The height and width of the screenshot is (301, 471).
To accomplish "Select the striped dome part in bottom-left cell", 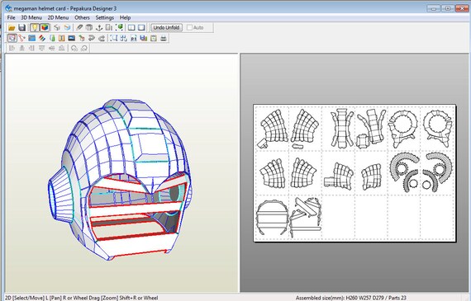I will [x=272, y=218].
